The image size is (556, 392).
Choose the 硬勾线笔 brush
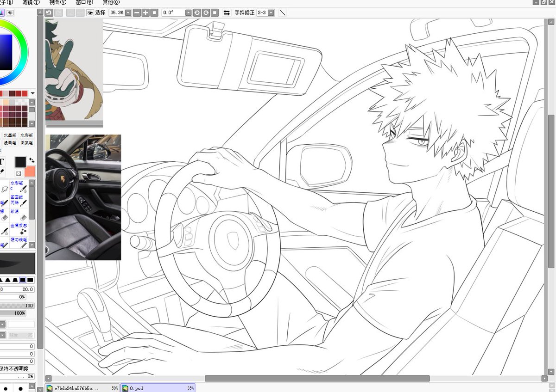click(x=19, y=242)
